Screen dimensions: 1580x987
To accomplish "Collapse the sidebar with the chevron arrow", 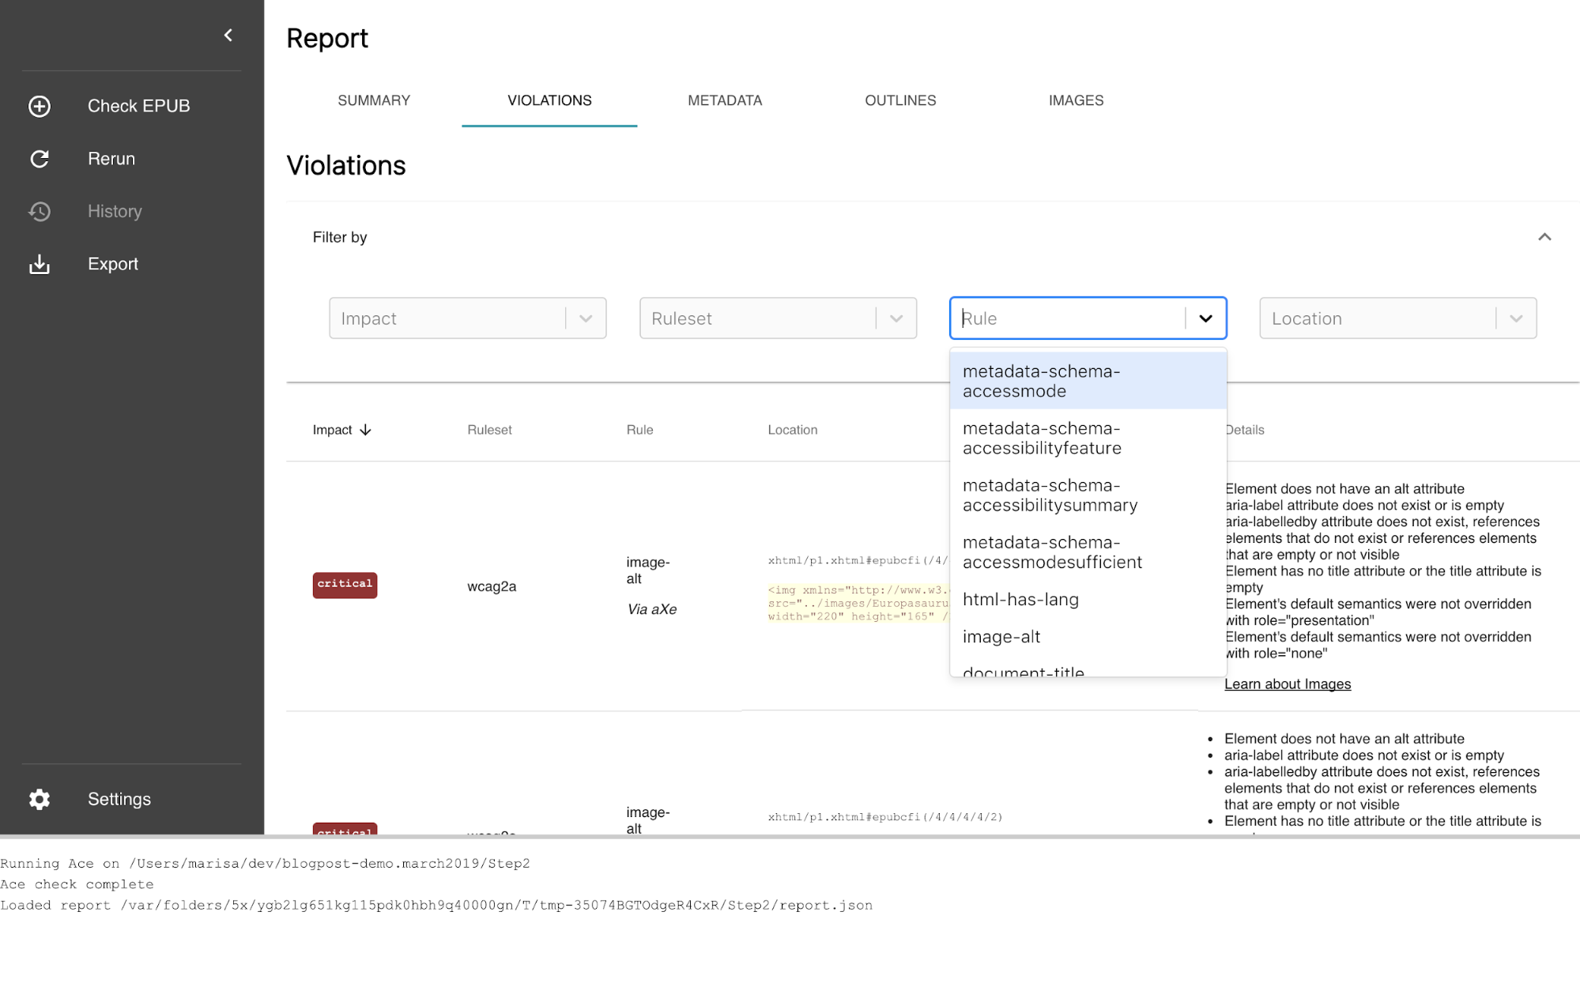I will 228,35.
